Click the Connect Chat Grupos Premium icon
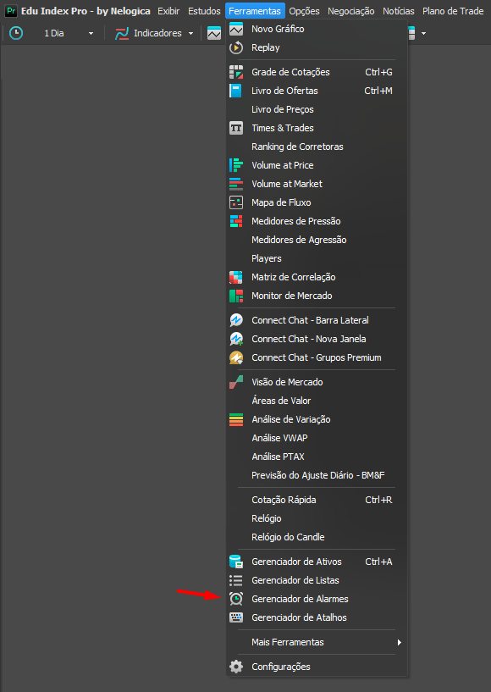This screenshot has height=692, width=491. point(236,357)
